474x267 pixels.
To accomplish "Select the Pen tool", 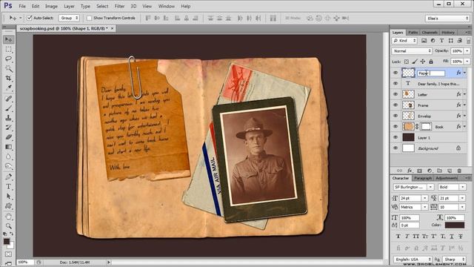I will pyautogui.click(x=8, y=177).
